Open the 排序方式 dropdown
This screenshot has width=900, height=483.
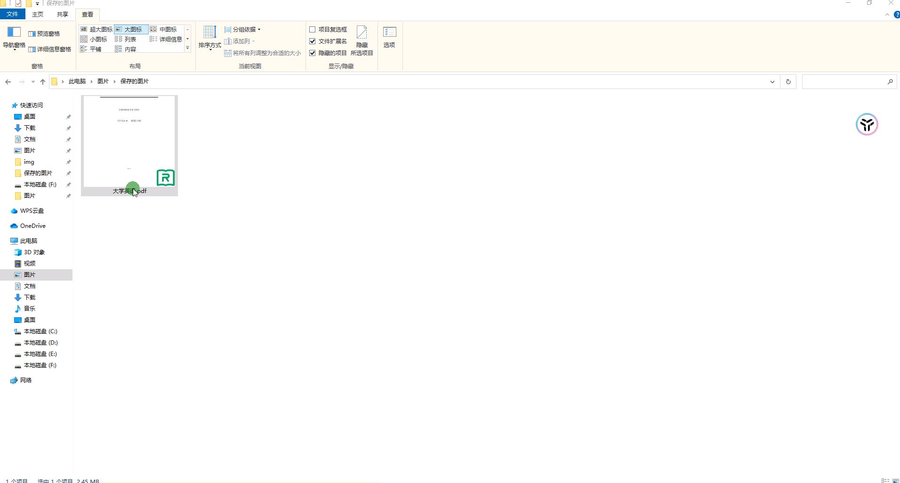coord(209,38)
